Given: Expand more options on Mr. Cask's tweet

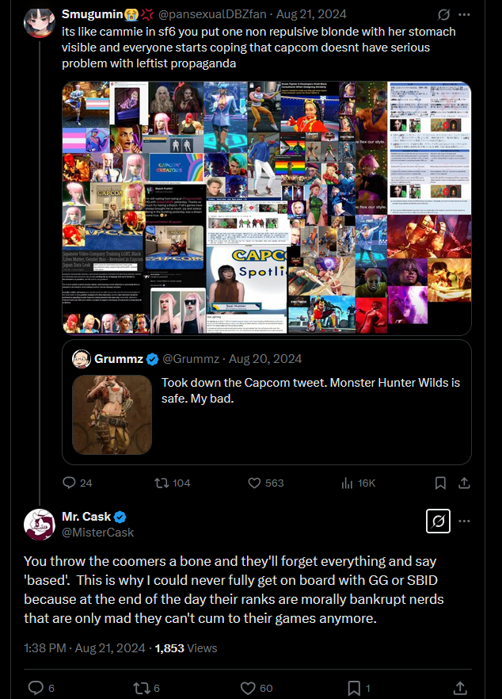Looking at the screenshot, I should [465, 521].
